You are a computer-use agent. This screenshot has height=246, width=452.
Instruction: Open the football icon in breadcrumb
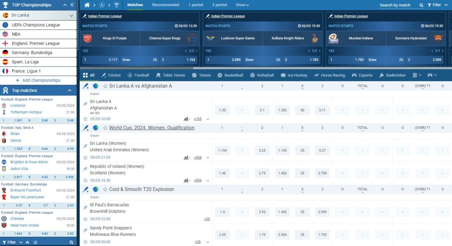pos(102,5)
